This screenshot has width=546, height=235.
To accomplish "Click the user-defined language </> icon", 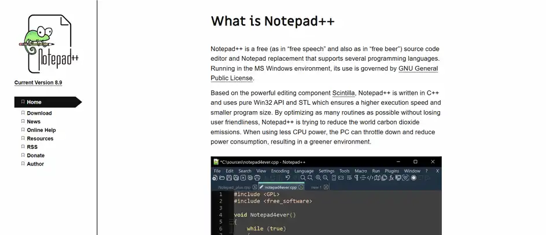I will 370,178.
